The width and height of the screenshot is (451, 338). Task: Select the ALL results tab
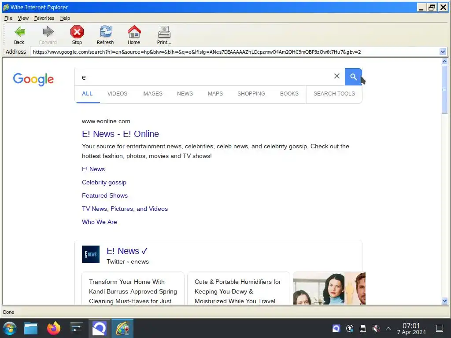[87, 94]
